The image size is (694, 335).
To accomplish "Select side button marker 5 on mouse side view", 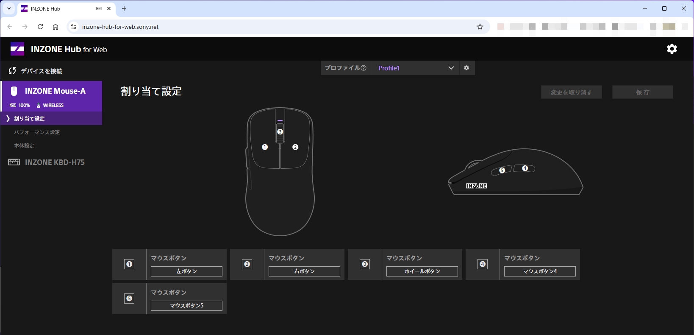I will (x=502, y=170).
